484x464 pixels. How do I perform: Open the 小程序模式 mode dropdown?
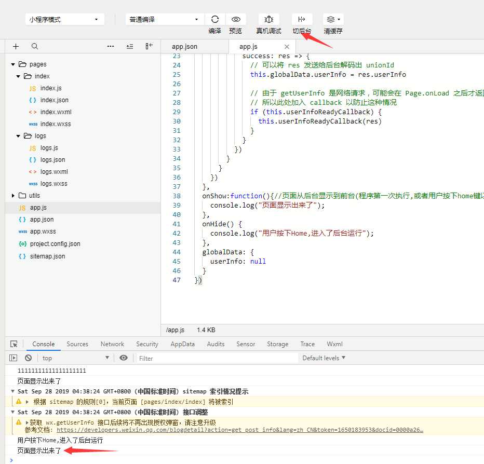(64, 19)
